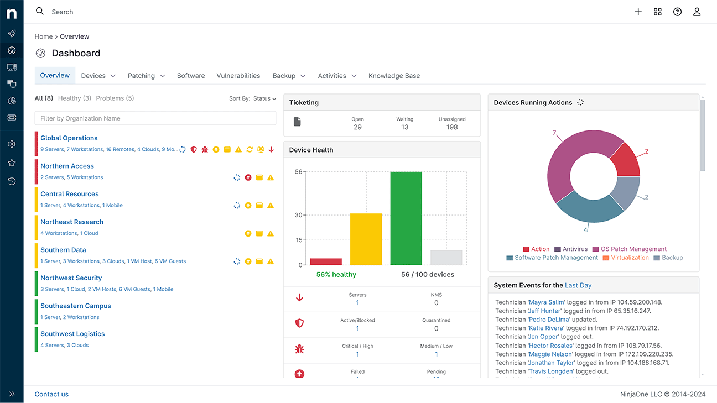
Task: Open the pie chart Reporting sidebar icon
Action: tap(12, 101)
